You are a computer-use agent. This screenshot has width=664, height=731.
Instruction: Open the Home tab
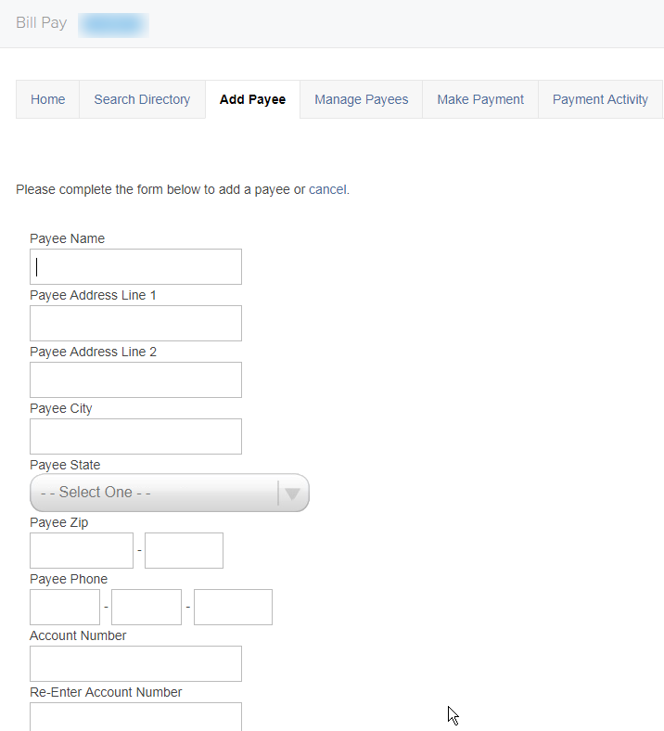coord(47,99)
